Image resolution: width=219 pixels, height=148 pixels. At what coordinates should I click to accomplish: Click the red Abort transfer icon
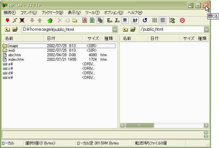point(182,20)
